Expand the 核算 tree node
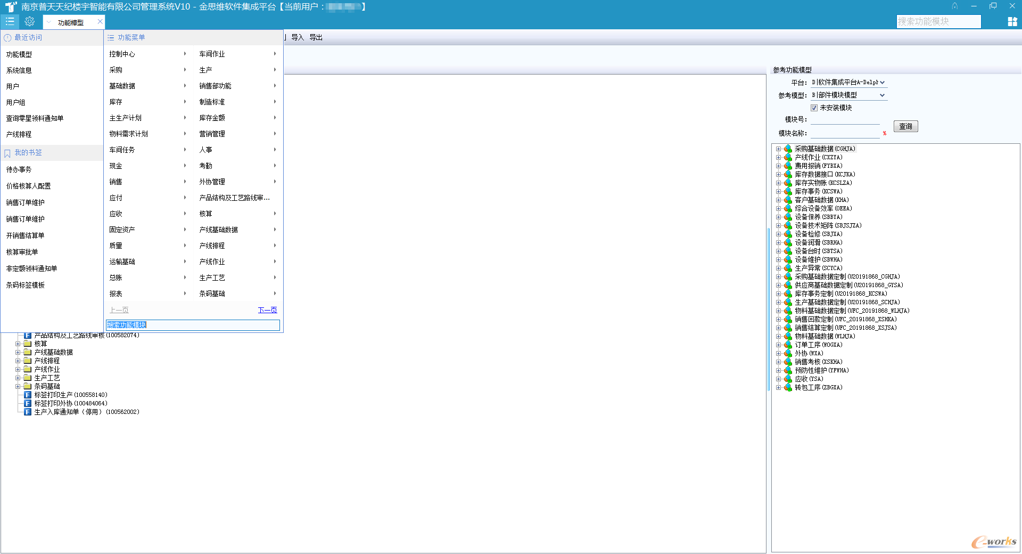1022x554 pixels. [18, 344]
